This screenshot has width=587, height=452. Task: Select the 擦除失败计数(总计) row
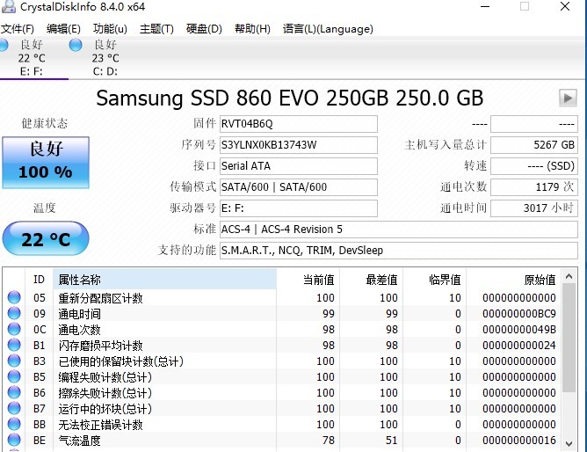(x=283, y=392)
